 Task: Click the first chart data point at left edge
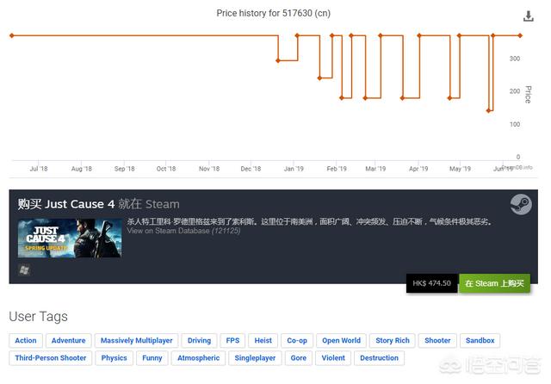pos(12,35)
